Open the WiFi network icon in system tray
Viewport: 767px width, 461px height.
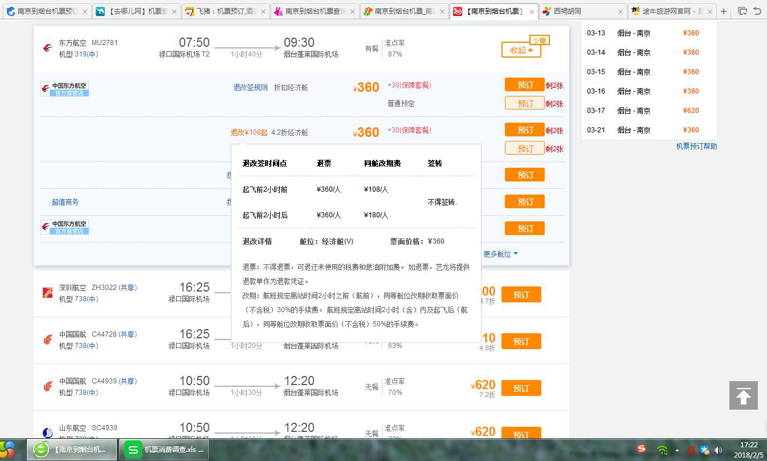click(x=662, y=451)
